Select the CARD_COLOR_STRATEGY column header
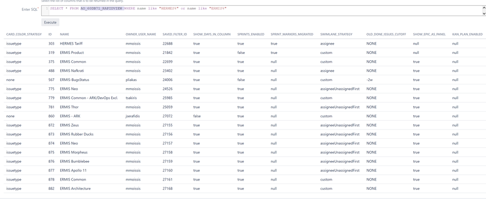 click(24, 34)
